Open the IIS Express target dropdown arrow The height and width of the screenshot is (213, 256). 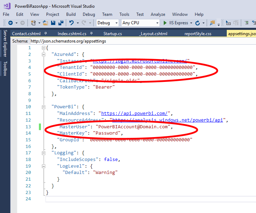pyautogui.click(x=191, y=23)
